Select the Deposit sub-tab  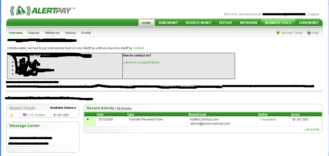click(x=34, y=33)
